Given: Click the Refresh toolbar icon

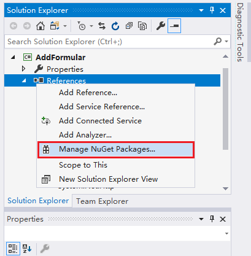Looking at the screenshot, I should click(x=115, y=26).
